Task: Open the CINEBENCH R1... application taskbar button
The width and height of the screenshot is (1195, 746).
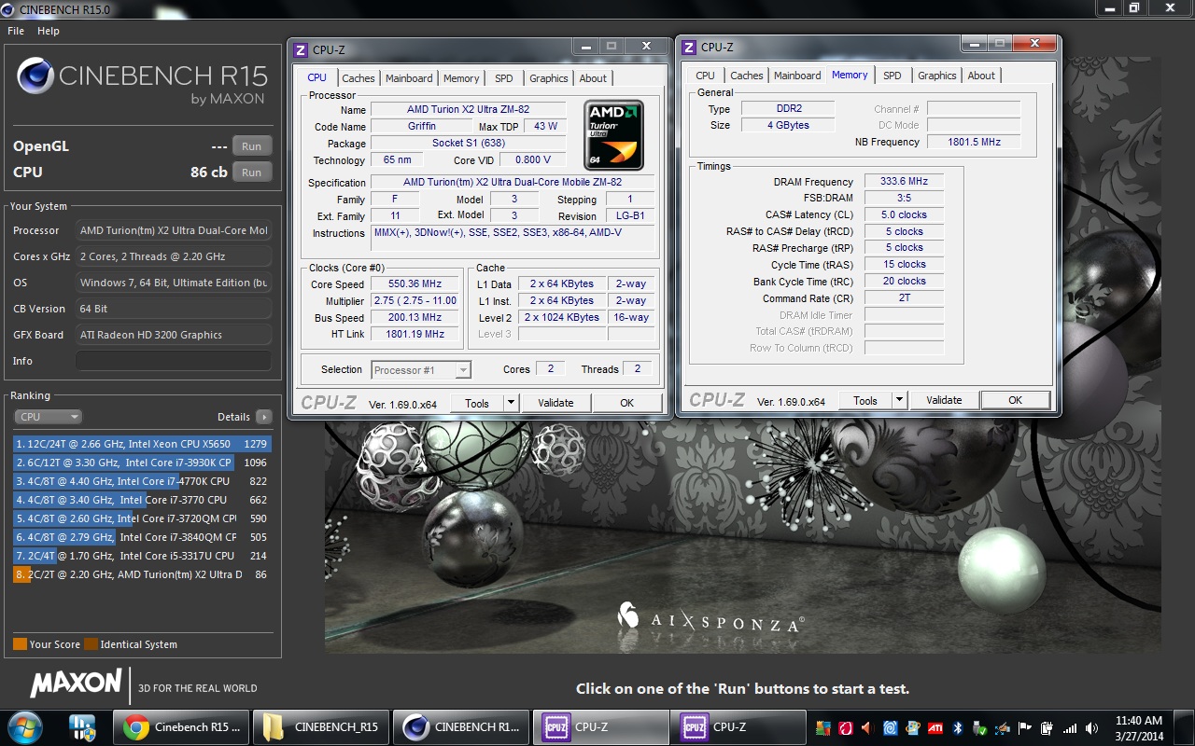Action: point(461,727)
